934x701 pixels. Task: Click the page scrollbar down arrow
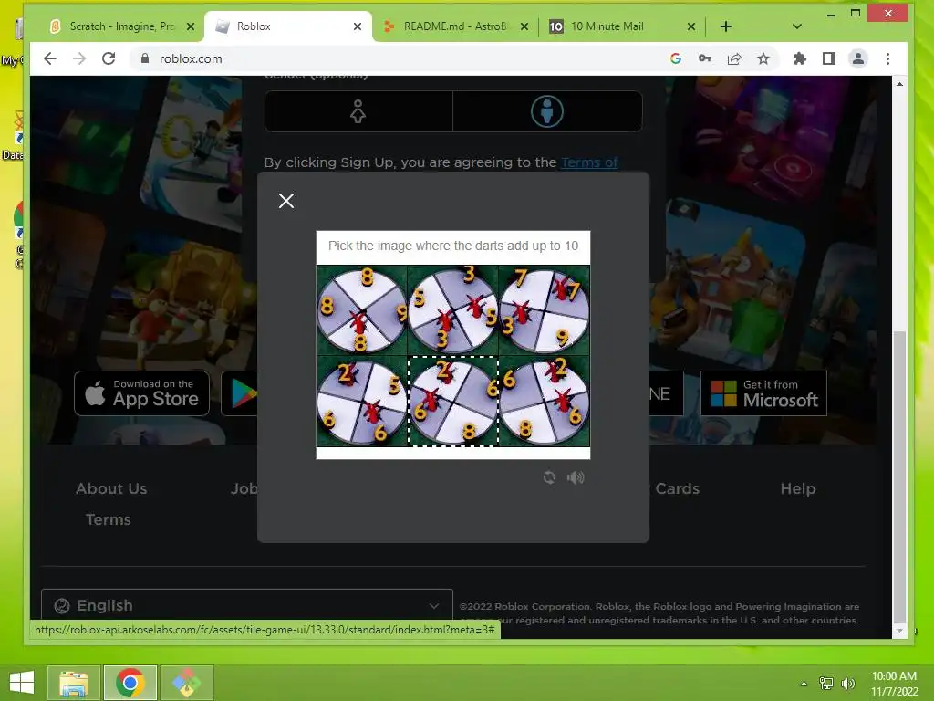(x=899, y=630)
